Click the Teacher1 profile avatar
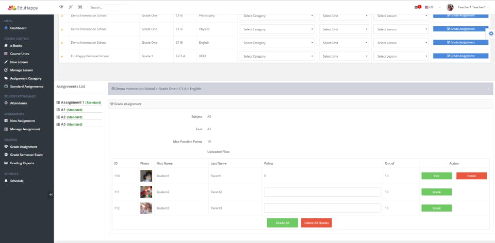 [450, 7]
